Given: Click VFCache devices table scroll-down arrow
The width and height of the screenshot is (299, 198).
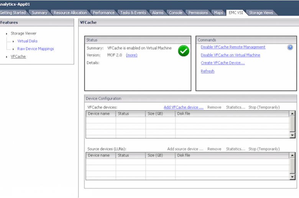Looking at the screenshot, I should (x=292, y=135).
